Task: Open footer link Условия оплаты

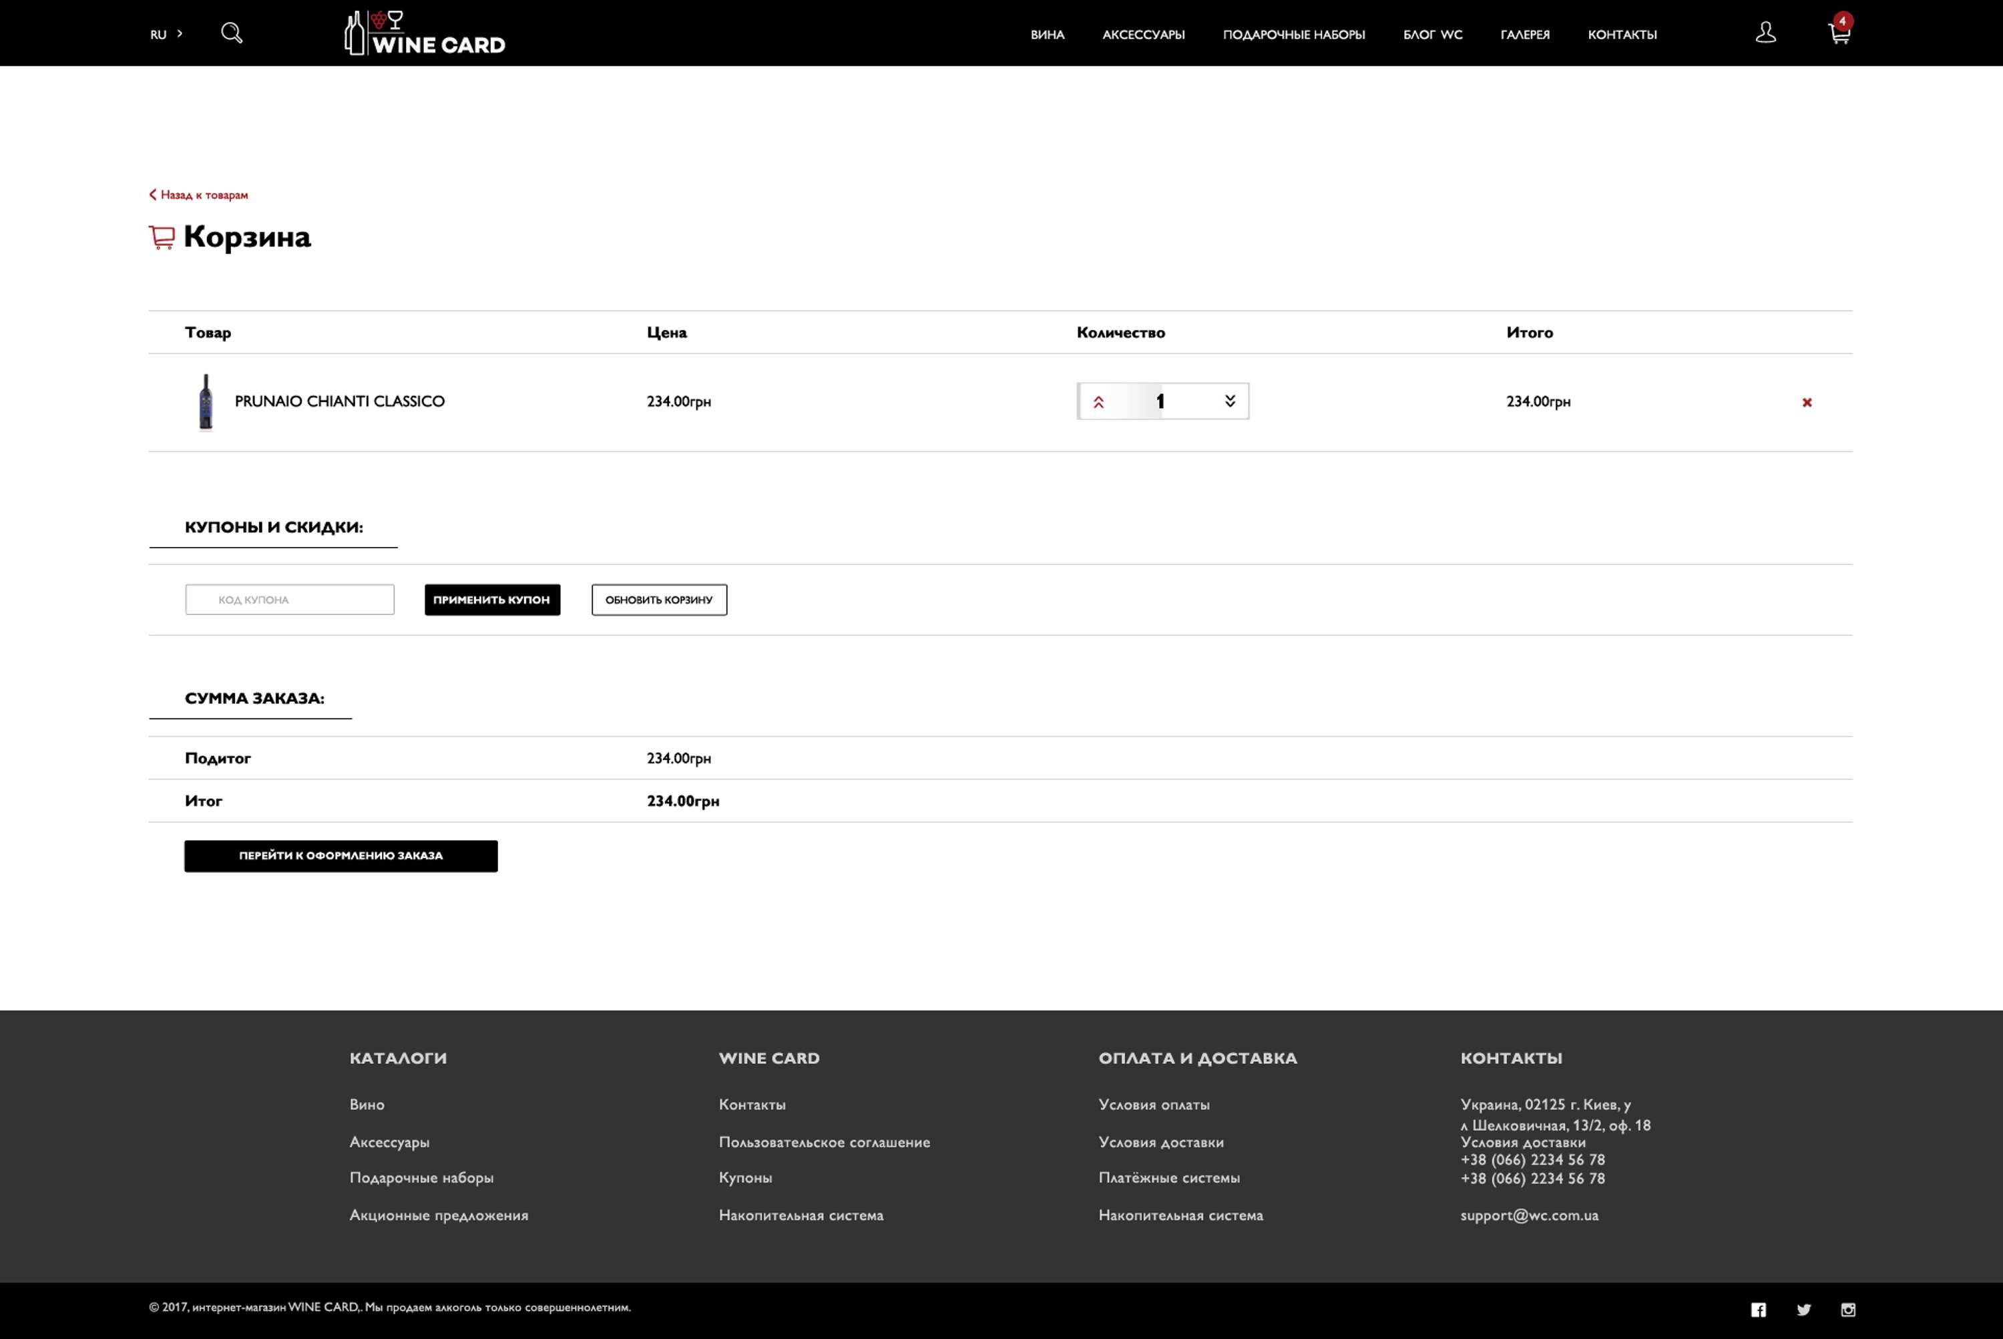Action: [1154, 1105]
